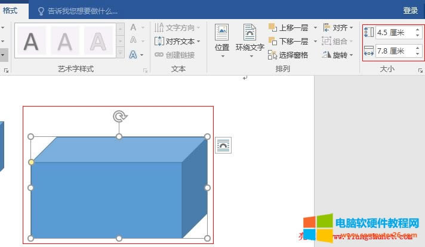Increase the shape height with the up spinner
This screenshot has height=247, width=425.
tap(417, 30)
